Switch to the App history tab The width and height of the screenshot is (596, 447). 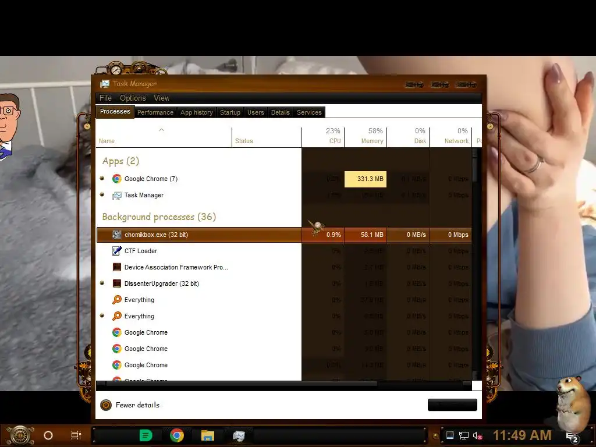197,112
